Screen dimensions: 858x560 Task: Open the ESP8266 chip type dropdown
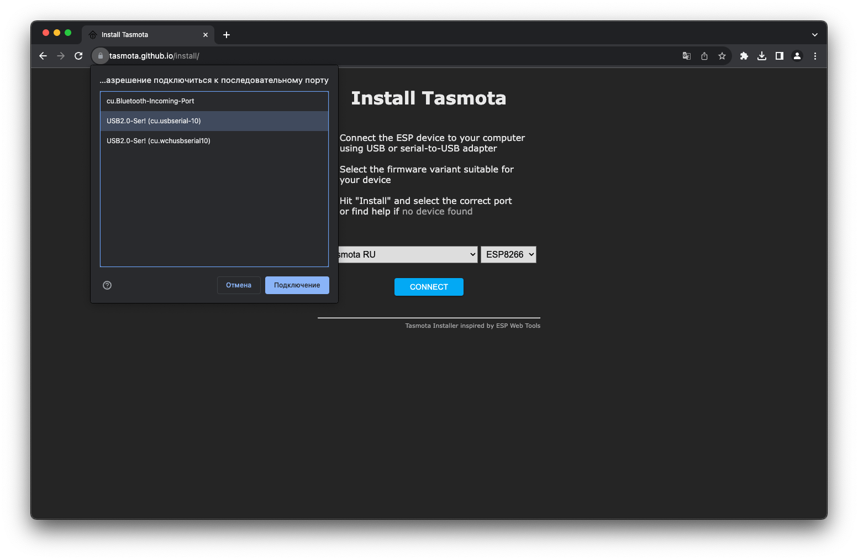(508, 254)
